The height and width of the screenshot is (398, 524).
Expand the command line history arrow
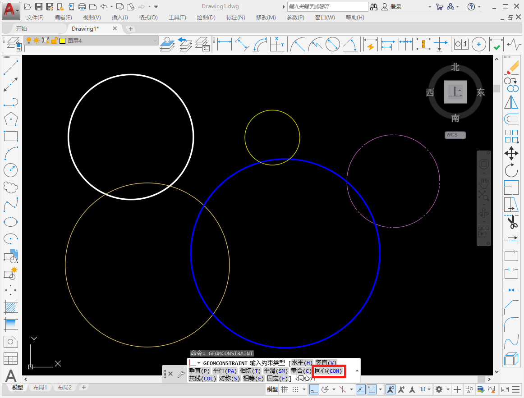(357, 371)
